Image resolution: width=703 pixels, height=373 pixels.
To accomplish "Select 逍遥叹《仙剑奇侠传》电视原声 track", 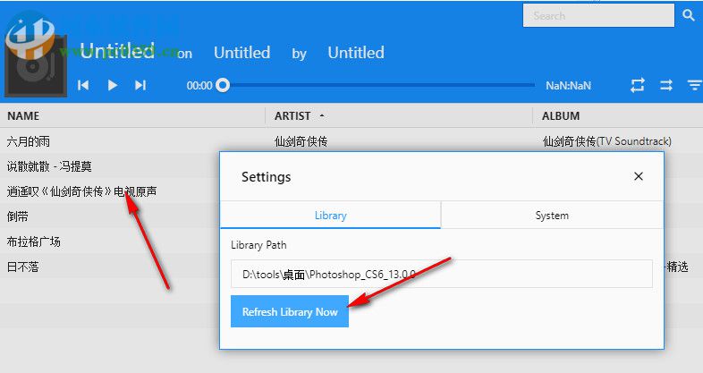I will coord(81,192).
